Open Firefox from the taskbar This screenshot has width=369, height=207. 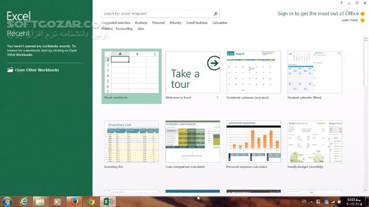coord(74,202)
